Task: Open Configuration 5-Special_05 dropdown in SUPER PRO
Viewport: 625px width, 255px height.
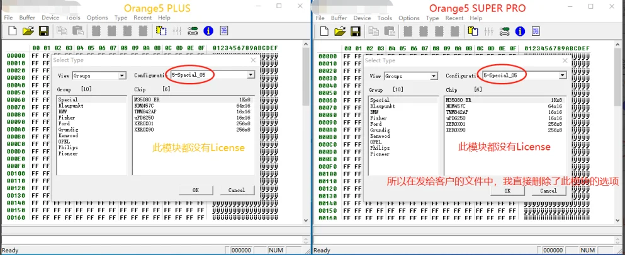Action: (x=563, y=76)
